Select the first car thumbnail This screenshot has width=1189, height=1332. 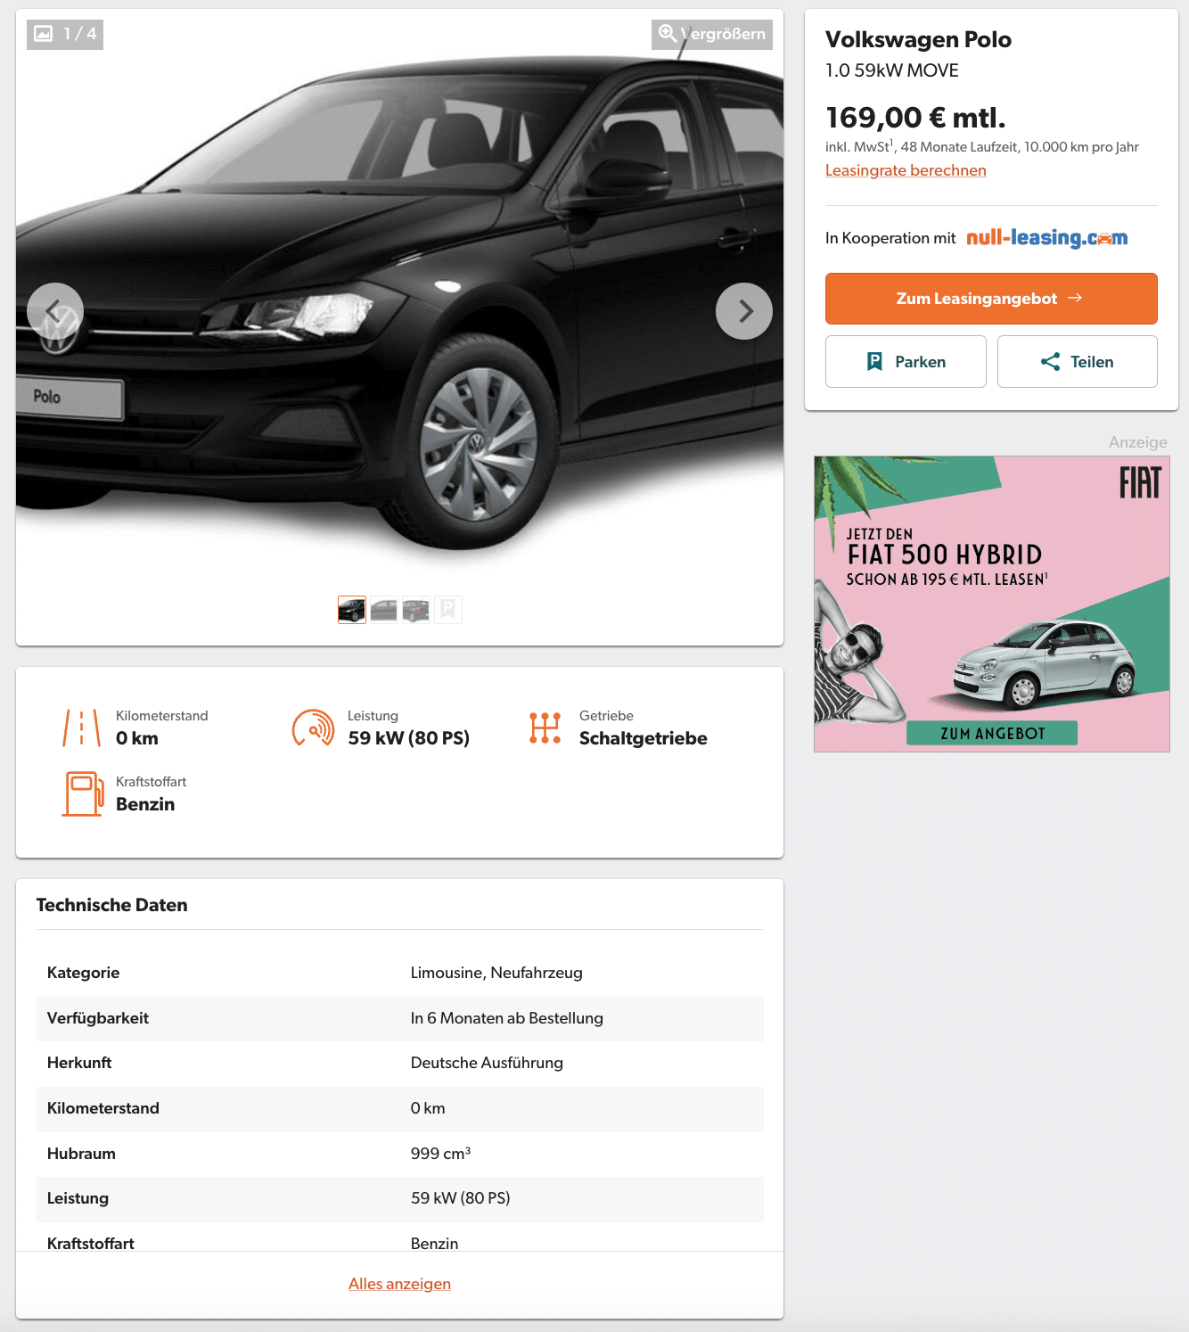click(x=352, y=610)
